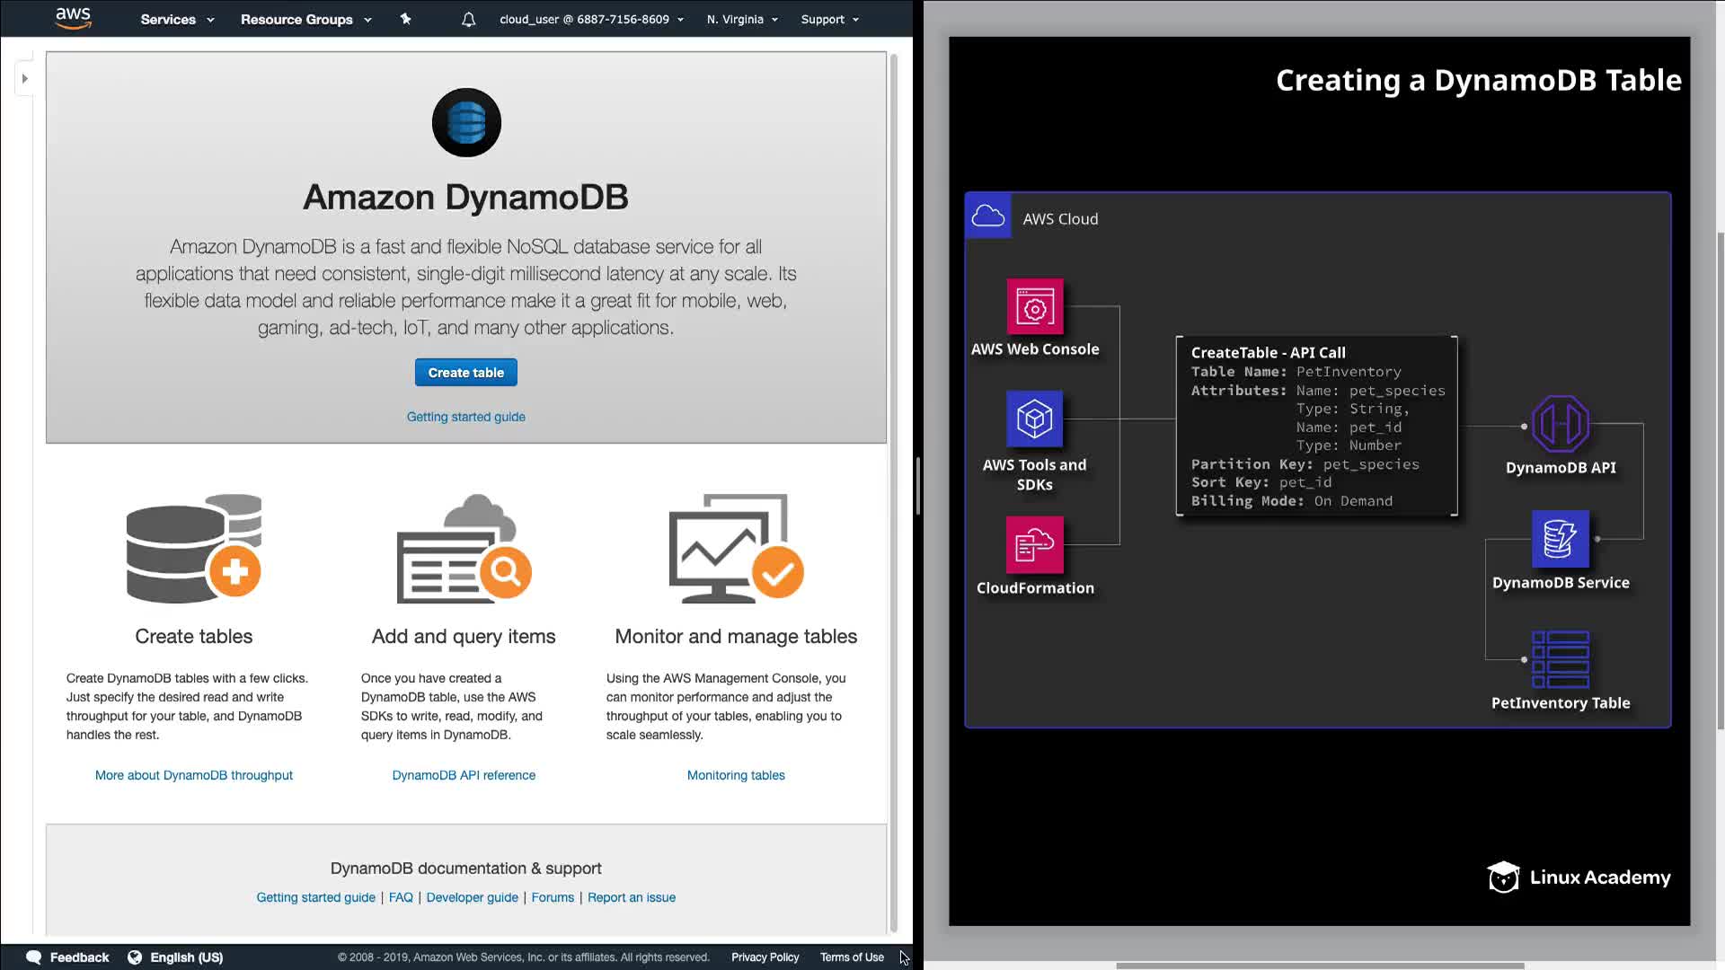
Task: Click the Create table button
Action: click(465, 373)
